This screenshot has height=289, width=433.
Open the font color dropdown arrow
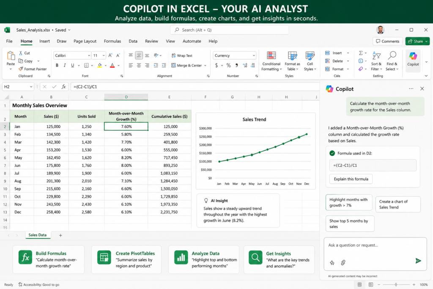(118, 66)
